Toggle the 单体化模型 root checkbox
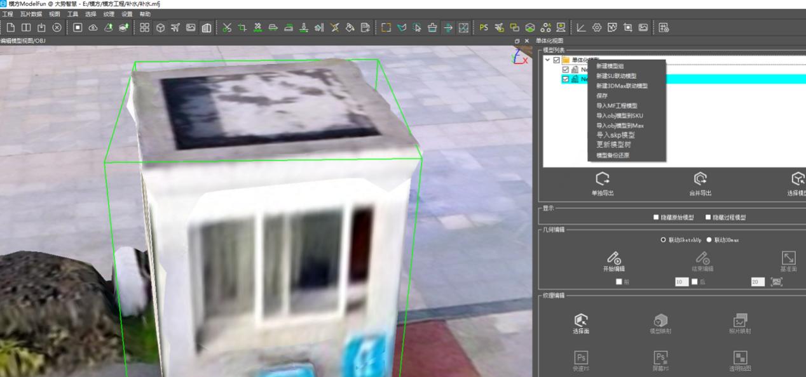 (x=557, y=60)
